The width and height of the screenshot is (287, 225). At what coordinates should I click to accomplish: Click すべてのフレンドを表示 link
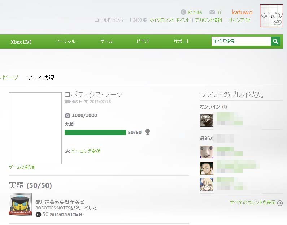click(253, 203)
